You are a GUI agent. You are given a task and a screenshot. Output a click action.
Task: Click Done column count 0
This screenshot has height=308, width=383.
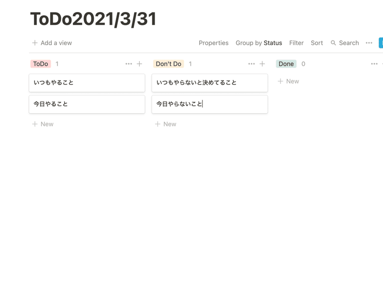click(x=303, y=64)
